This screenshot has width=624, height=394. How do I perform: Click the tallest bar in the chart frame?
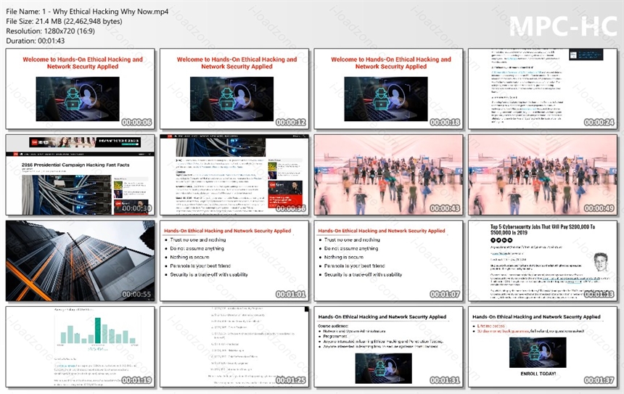[x=97, y=330]
